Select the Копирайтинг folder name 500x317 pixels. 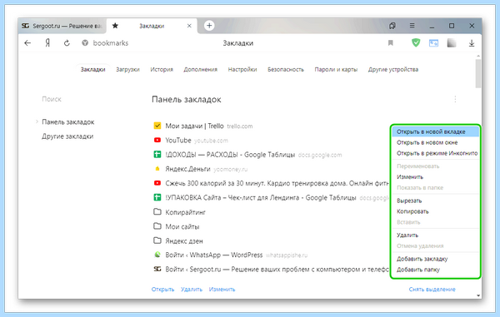(185, 212)
